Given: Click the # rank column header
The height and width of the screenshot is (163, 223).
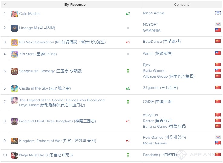Looking at the screenshot, I should 5,5.
